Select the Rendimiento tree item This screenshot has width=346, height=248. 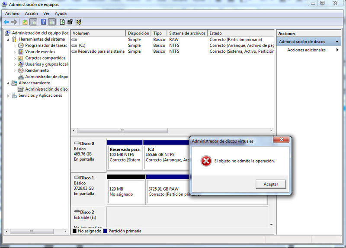37,70
